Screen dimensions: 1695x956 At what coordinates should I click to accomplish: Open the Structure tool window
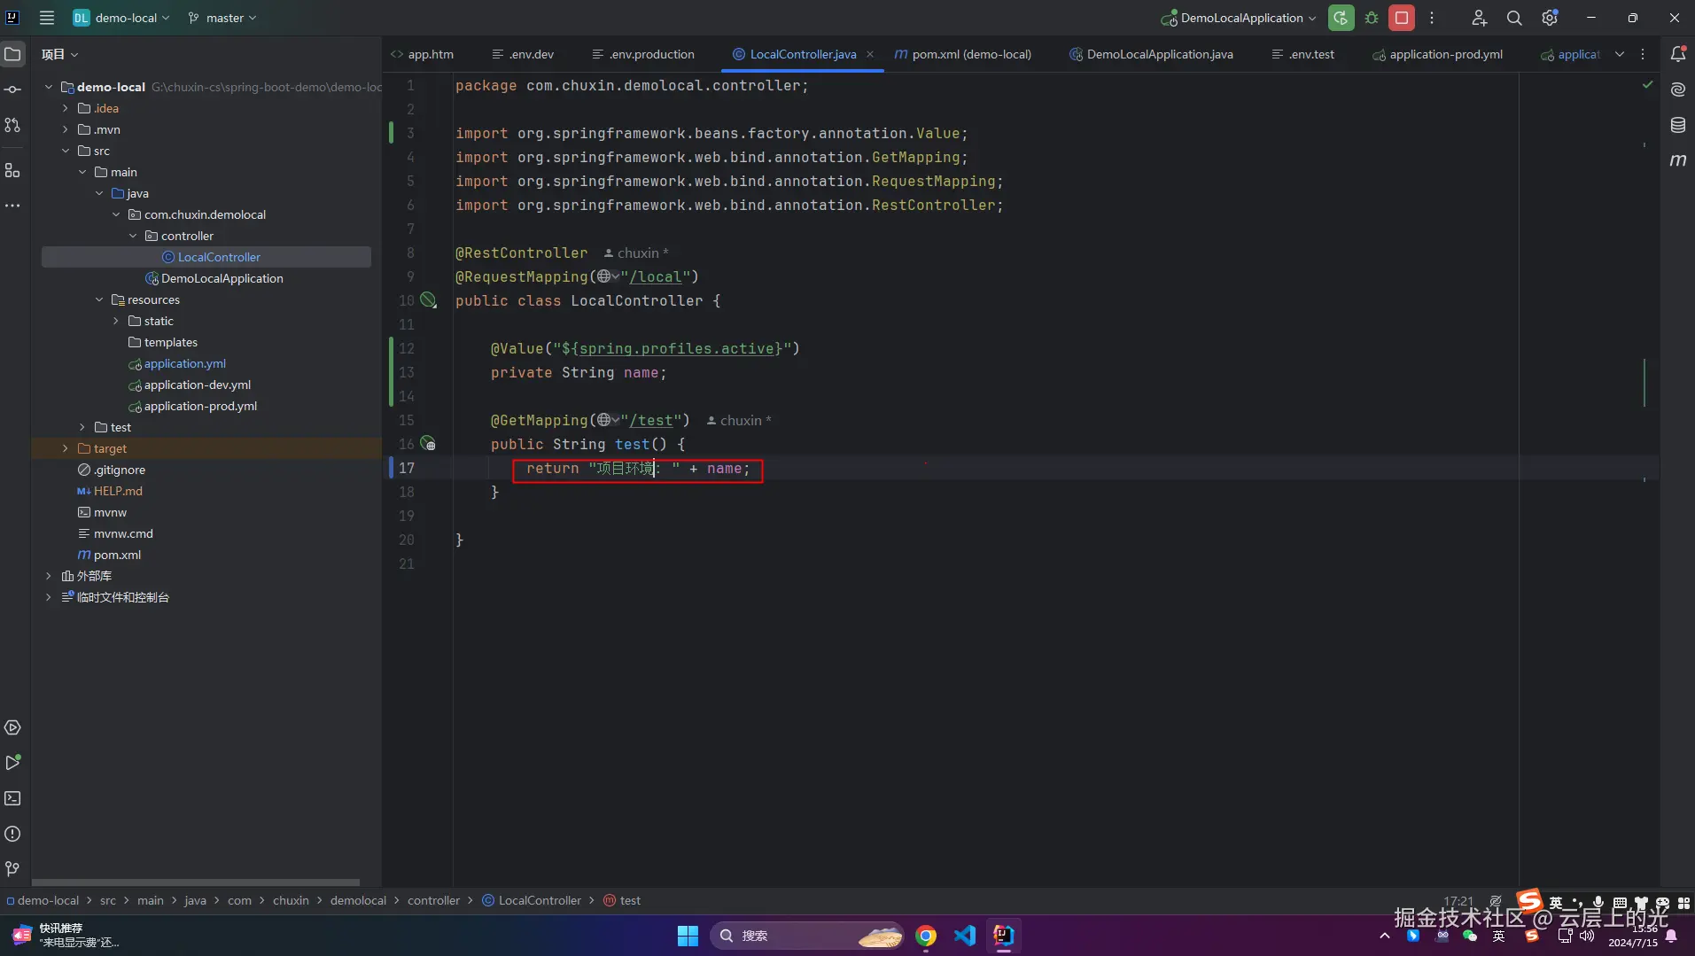(x=12, y=170)
